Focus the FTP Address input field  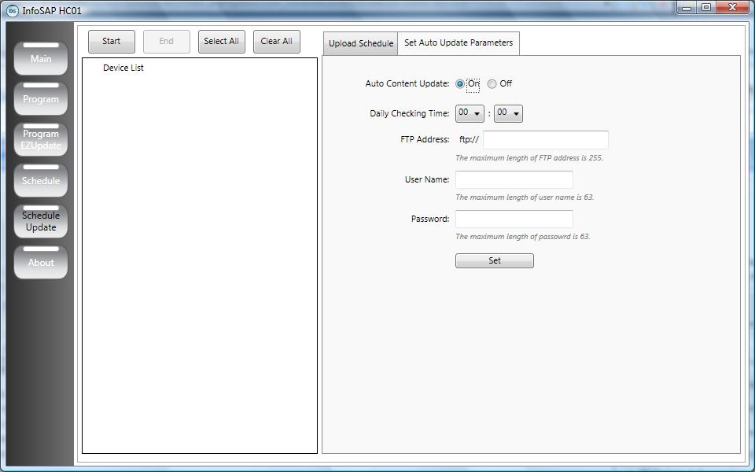[545, 140]
